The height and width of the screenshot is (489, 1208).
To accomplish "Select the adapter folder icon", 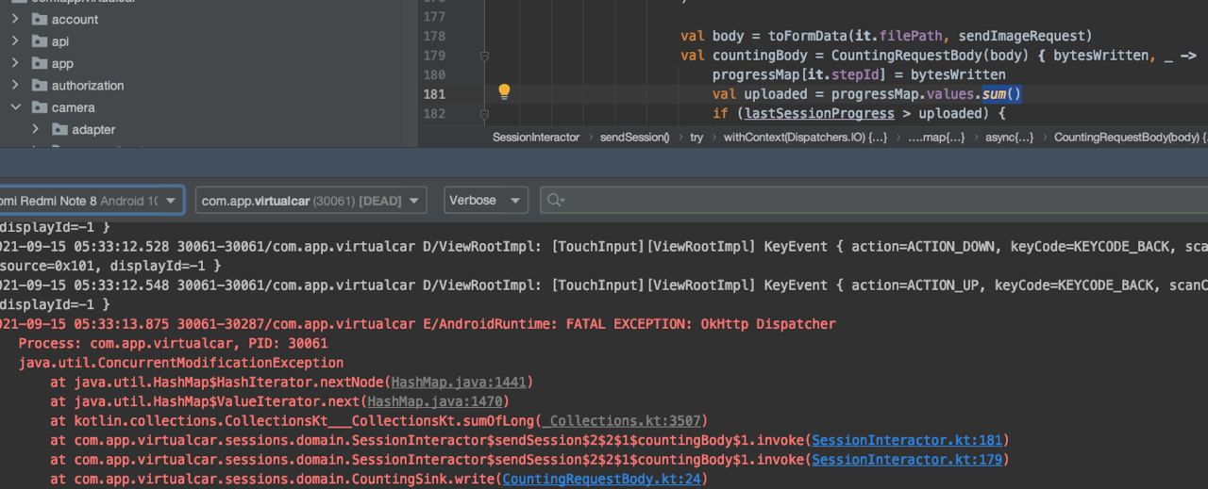I will click(x=59, y=129).
